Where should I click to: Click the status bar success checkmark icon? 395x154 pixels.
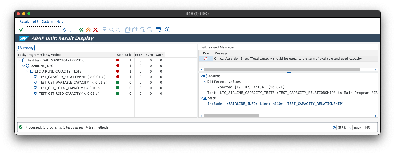tap(21, 127)
